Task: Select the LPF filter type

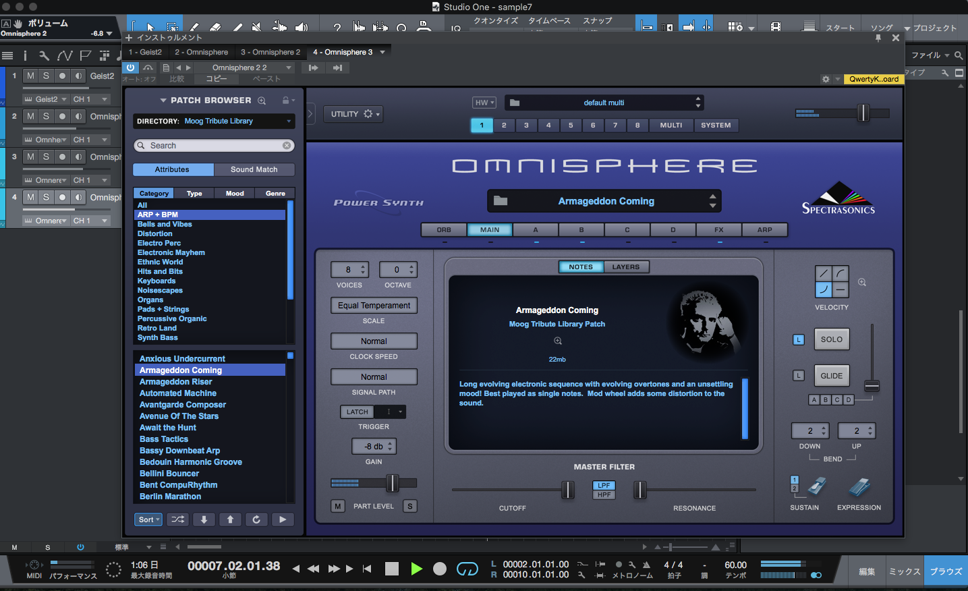Action: [604, 485]
